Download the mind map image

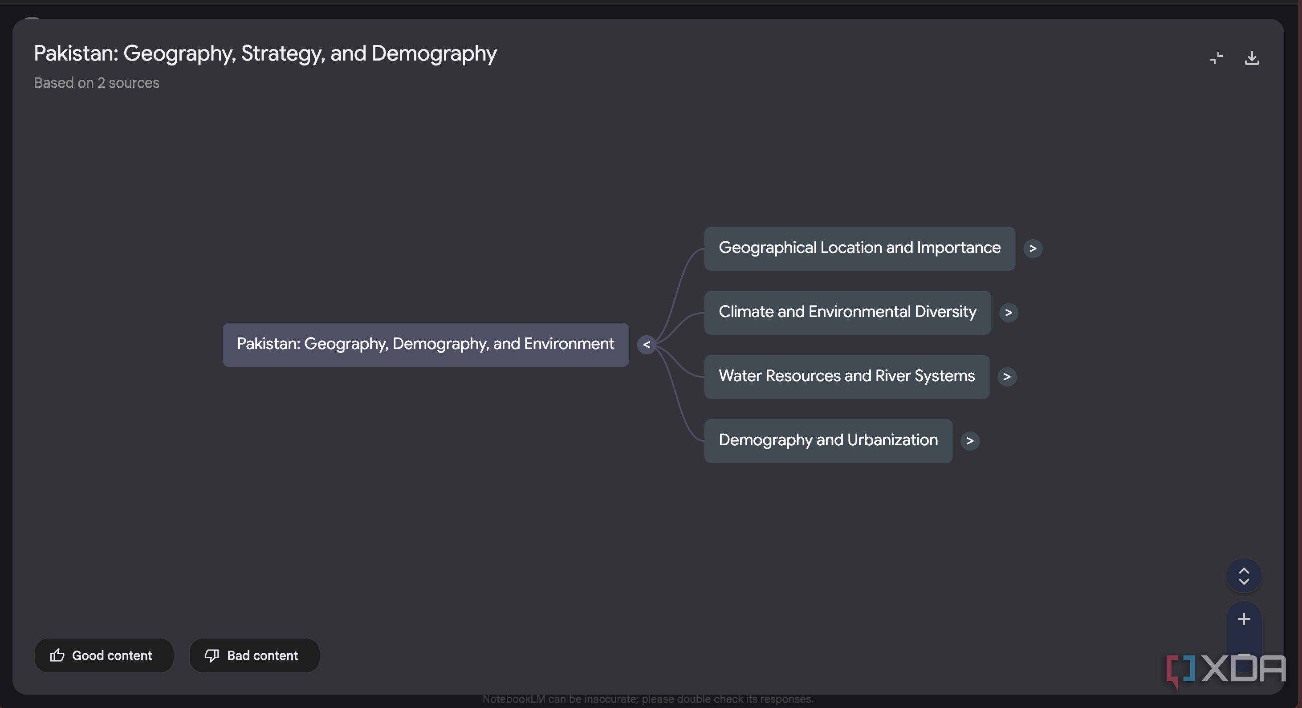coord(1251,58)
